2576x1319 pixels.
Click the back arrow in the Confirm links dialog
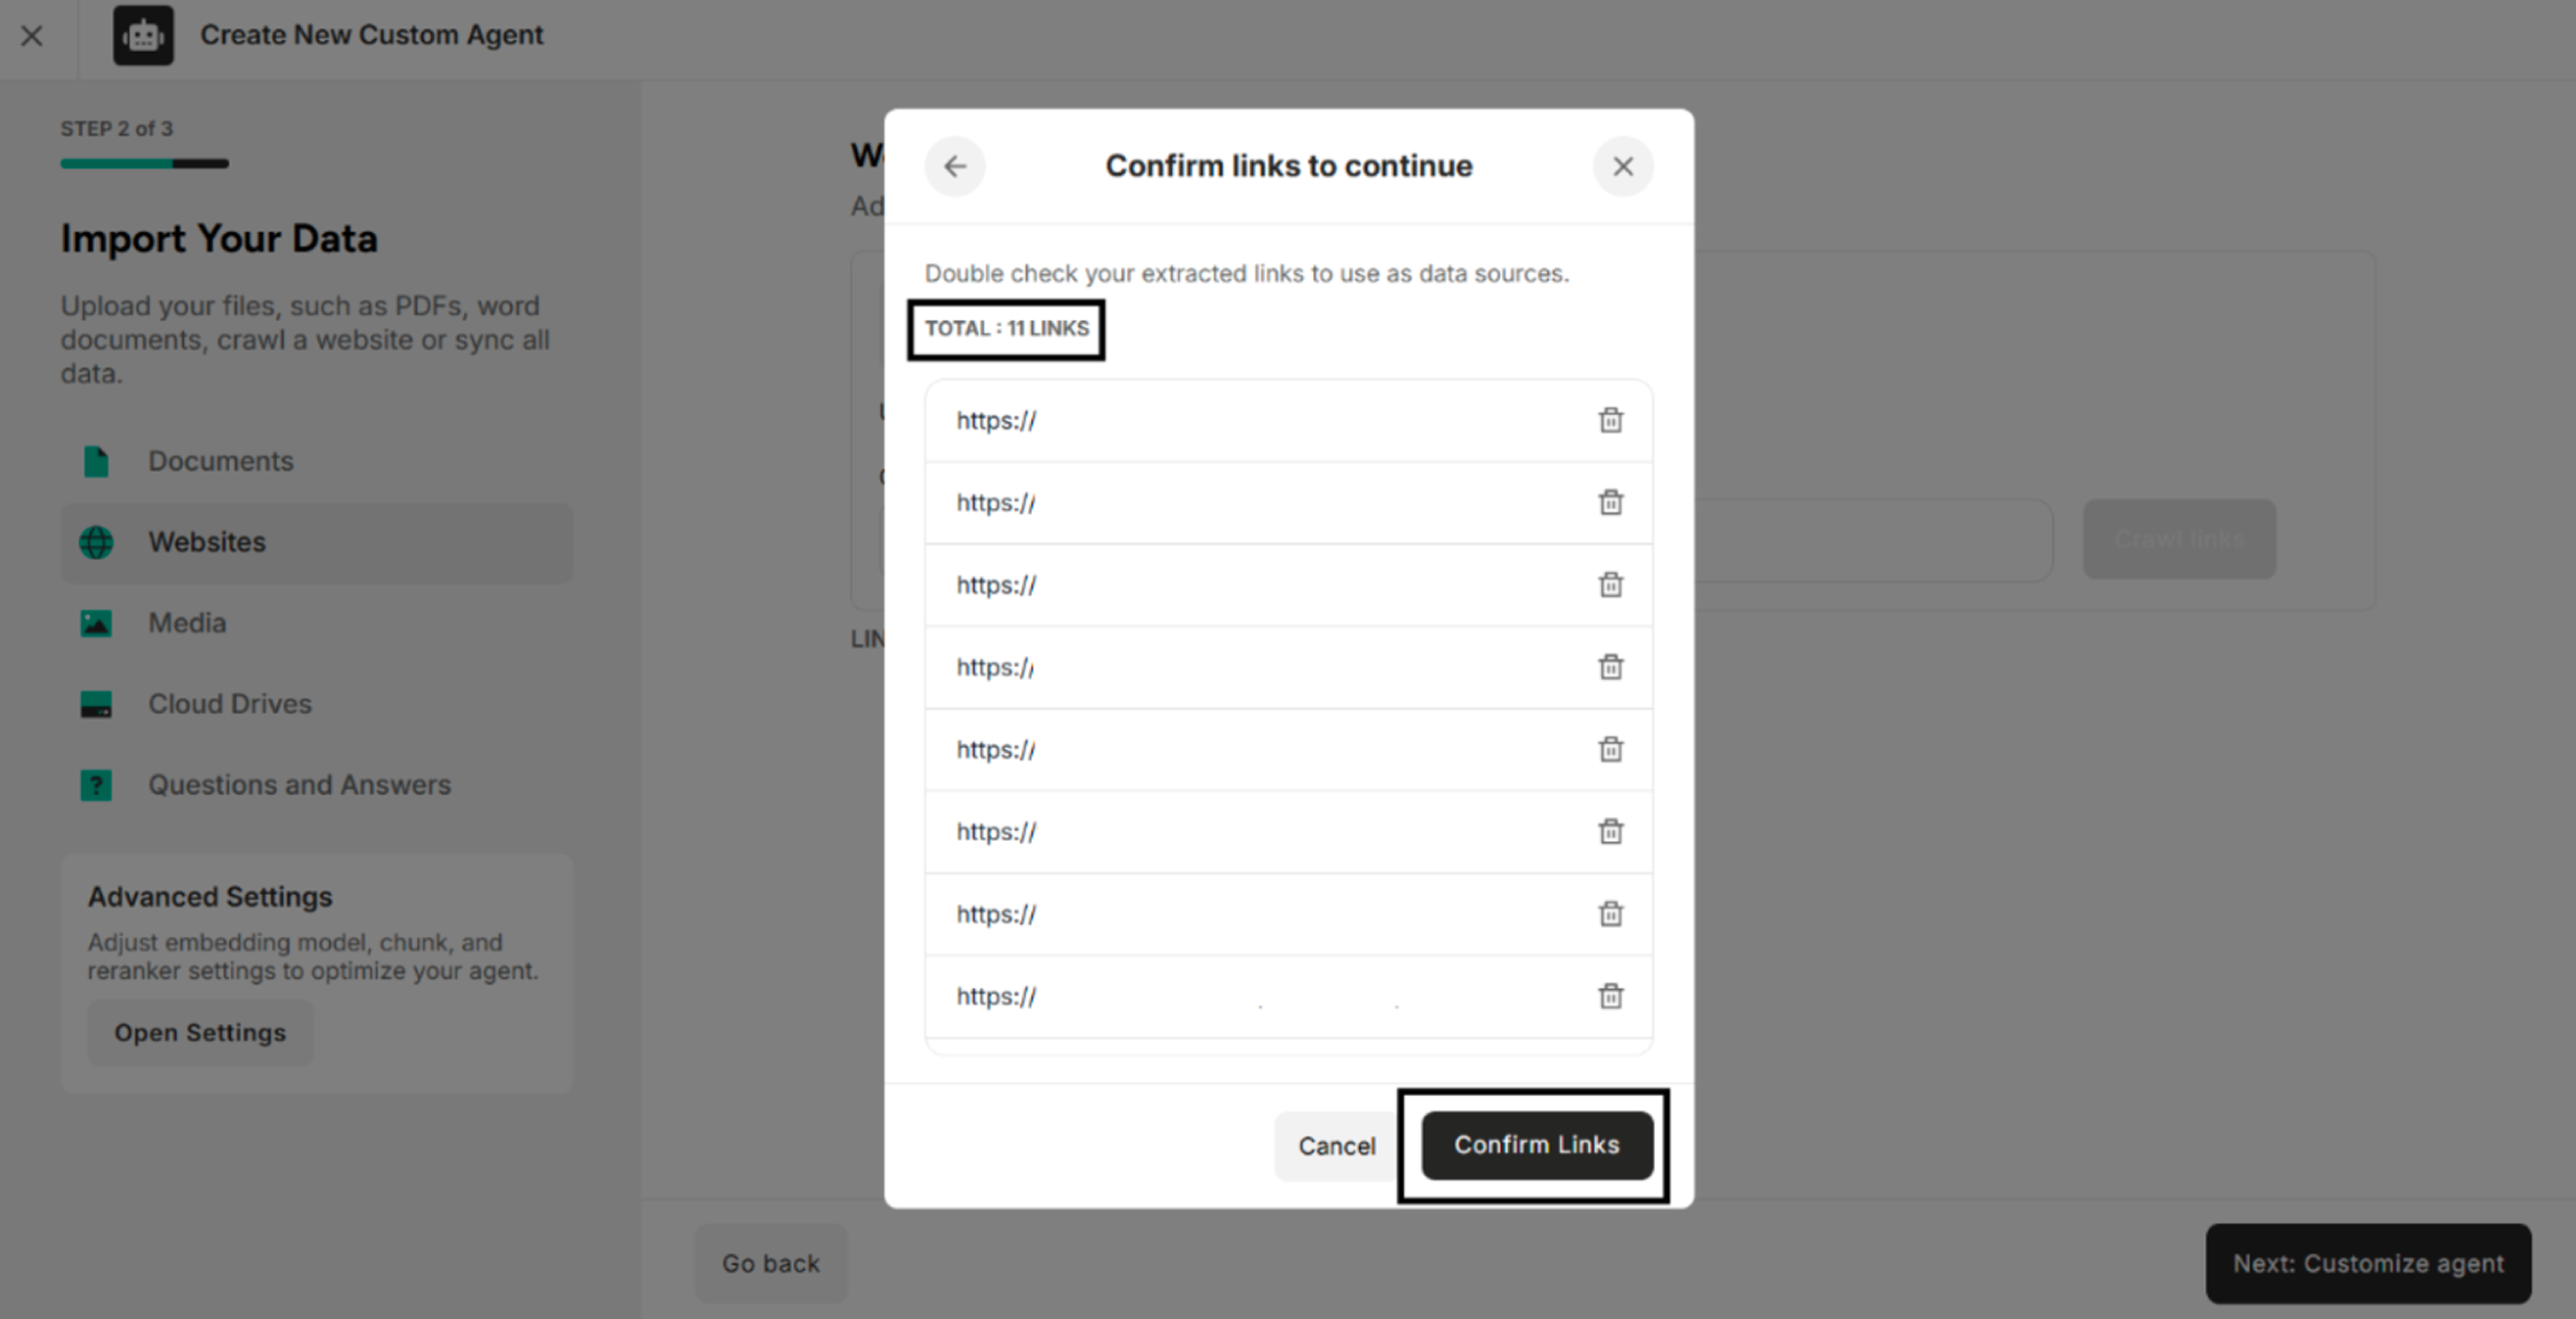pos(955,166)
